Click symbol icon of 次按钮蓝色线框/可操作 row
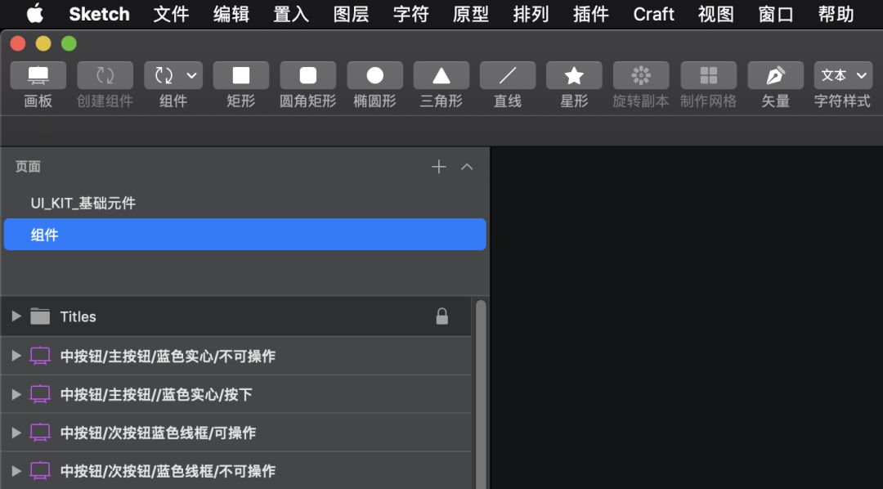 (x=40, y=433)
